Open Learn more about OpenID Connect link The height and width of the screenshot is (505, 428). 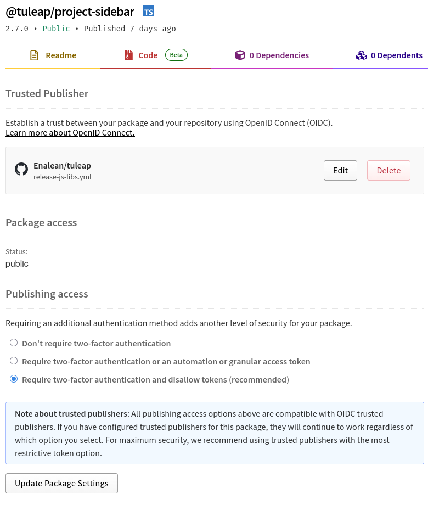pyautogui.click(x=70, y=133)
